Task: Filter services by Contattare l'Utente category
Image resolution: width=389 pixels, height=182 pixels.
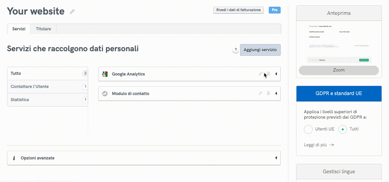Action: click(30, 87)
